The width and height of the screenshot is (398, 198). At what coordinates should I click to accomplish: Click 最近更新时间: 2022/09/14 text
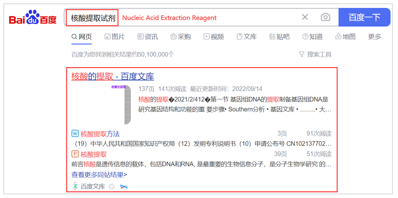[x=226, y=89]
